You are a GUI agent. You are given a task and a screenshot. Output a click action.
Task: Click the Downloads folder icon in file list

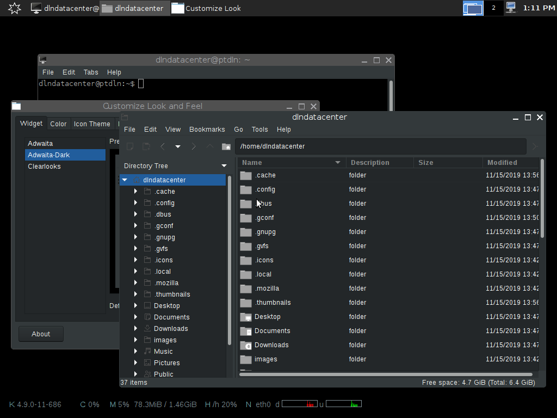245,345
